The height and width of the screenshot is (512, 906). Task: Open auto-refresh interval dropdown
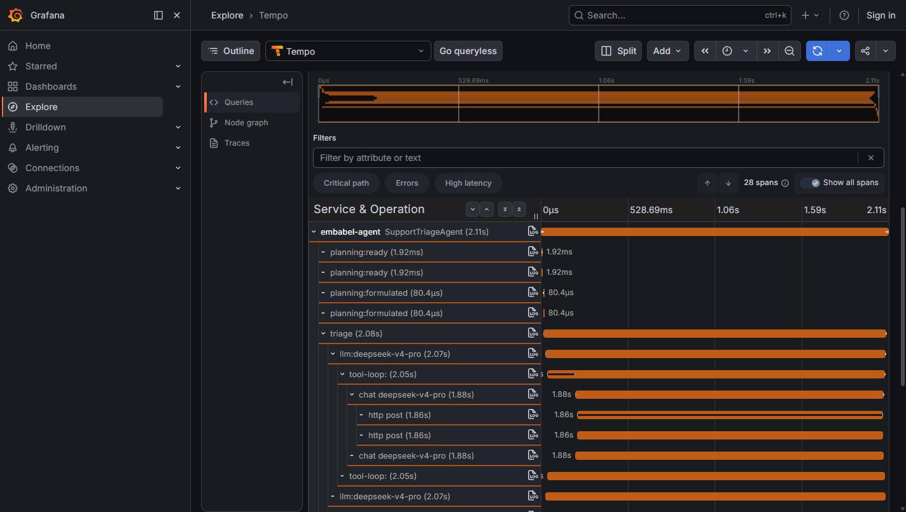point(839,51)
